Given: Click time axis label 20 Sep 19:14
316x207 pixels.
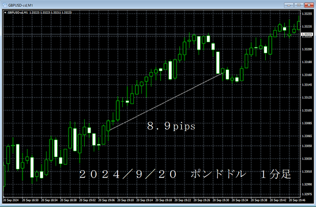Looking at the screenshot, I should pyautogui.click(x=145, y=201).
